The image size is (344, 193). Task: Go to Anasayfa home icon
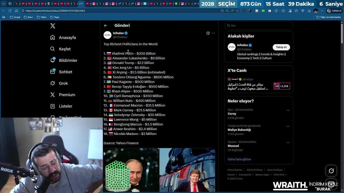click(x=53, y=38)
